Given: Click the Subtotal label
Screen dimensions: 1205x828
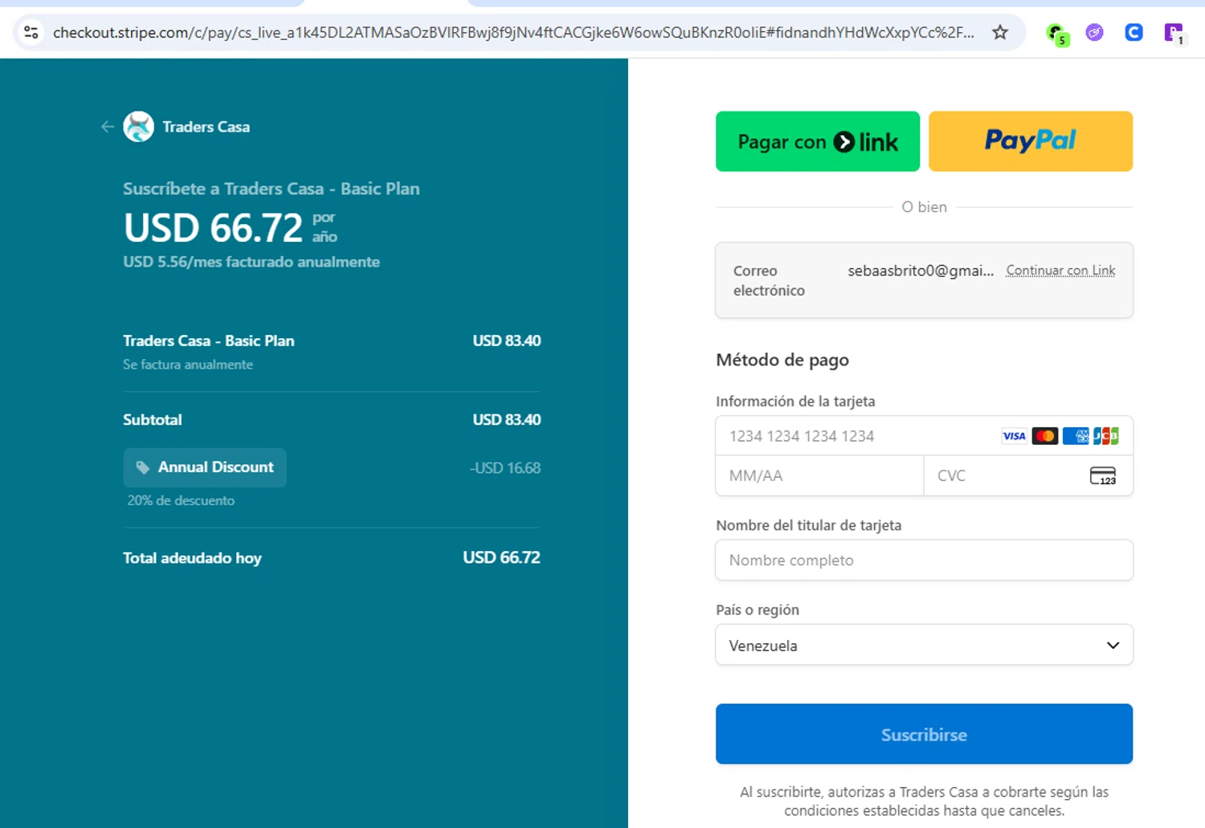Looking at the screenshot, I should click(x=153, y=419).
